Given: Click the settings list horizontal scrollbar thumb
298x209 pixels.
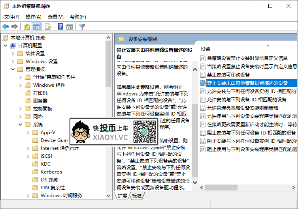Looking at the screenshot, I should coord(221,188).
